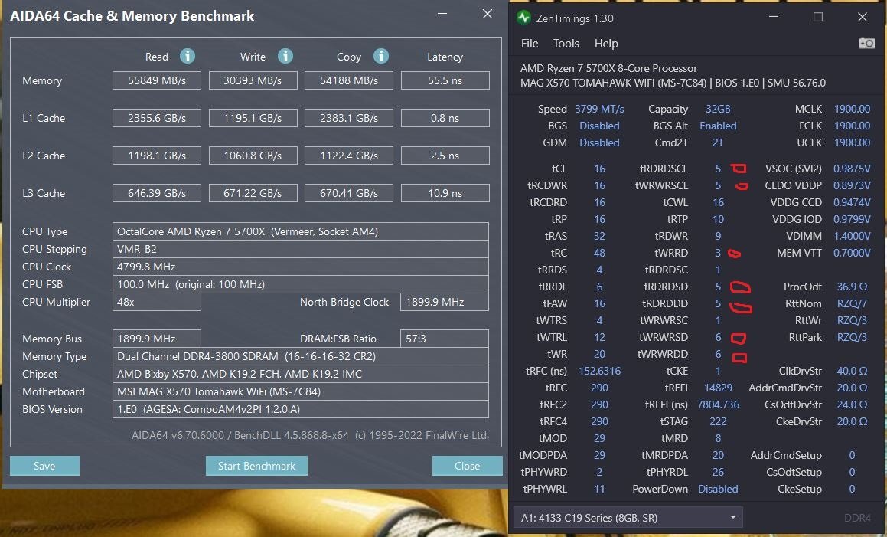Click L1 Cache latency 0.8 ns
Viewport: 887px width, 537px height.
click(x=445, y=118)
